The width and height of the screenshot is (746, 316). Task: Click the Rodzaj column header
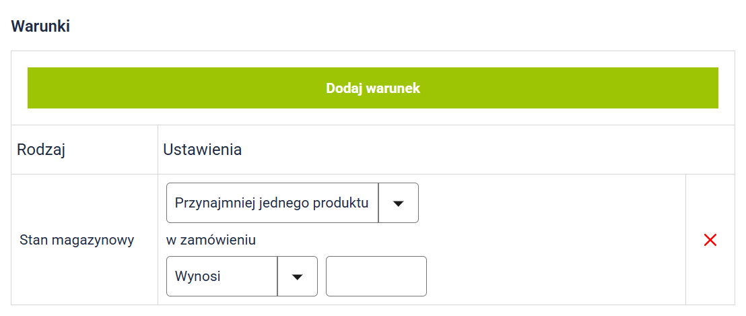tap(40, 150)
